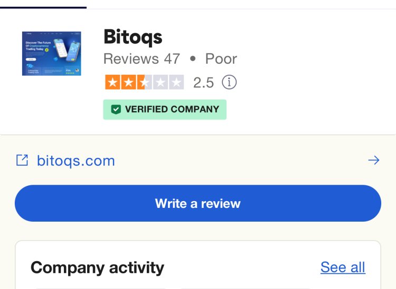Click the half-filled third star
396x289 pixels.
145,82
